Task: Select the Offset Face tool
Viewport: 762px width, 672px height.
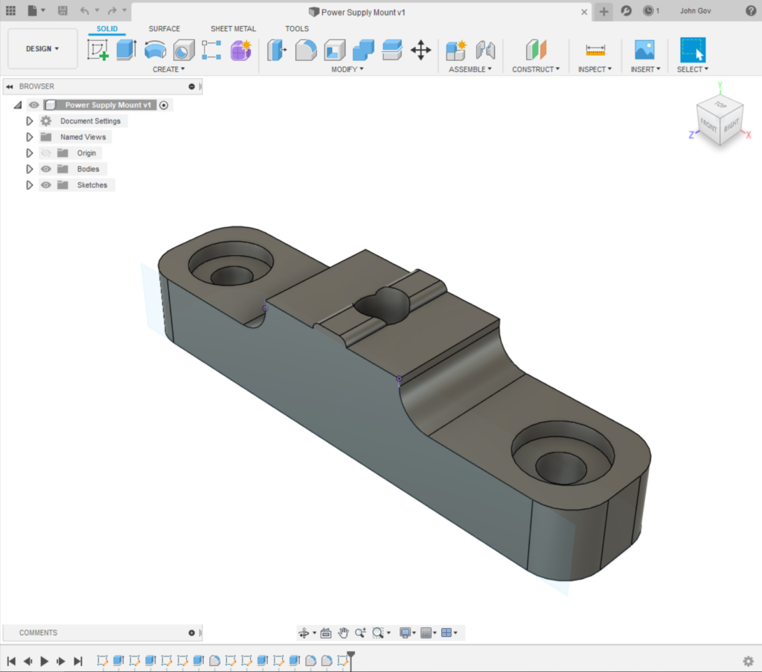Action: point(391,50)
